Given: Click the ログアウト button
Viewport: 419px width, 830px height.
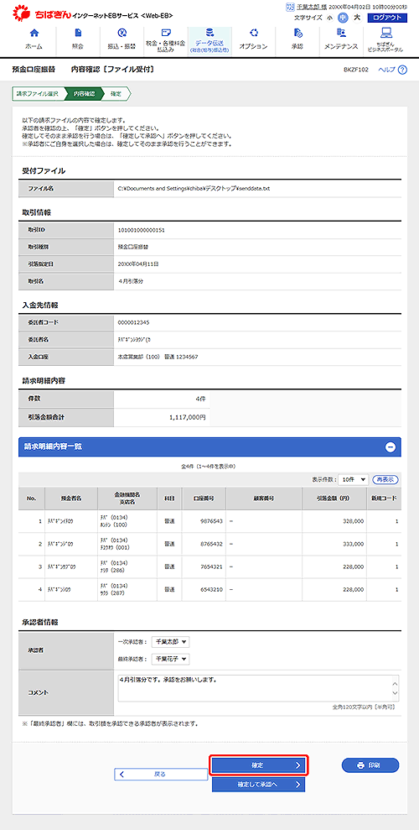Looking at the screenshot, I should pos(387,18).
